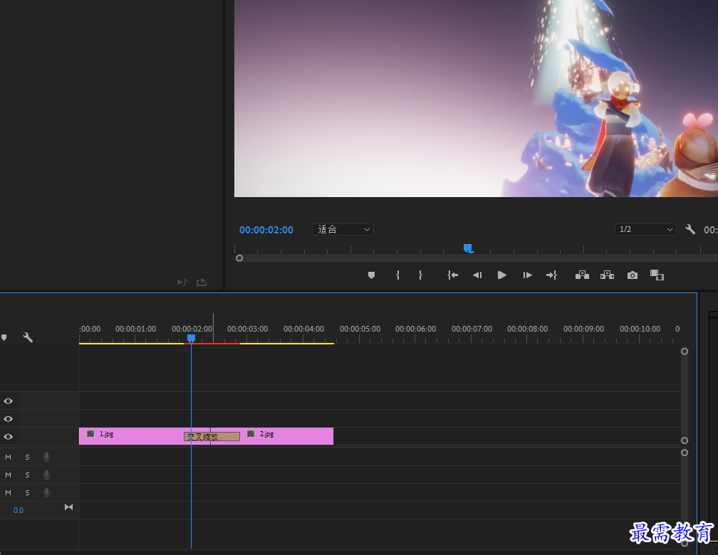The image size is (718, 555).
Task: Hide the video track containing 1.jpg
Action: pyautogui.click(x=9, y=436)
